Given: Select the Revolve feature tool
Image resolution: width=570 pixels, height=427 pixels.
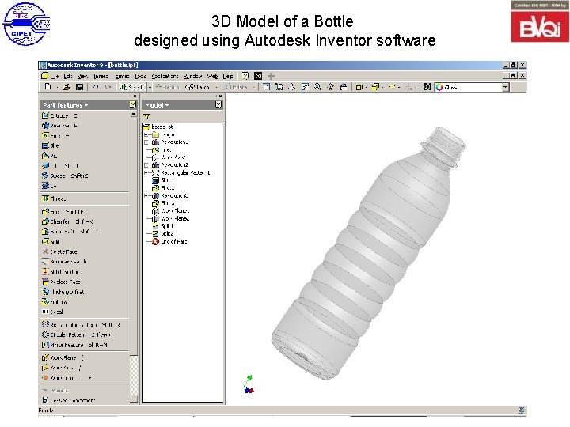Looking at the screenshot, I should pos(59,126).
